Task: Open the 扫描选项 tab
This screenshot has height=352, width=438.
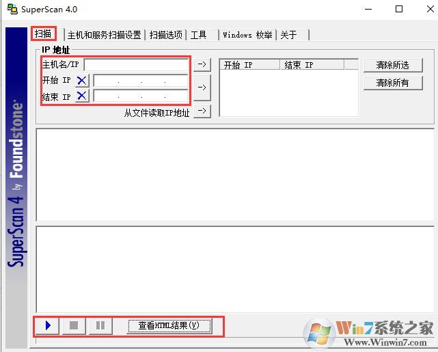Action: point(166,35)
